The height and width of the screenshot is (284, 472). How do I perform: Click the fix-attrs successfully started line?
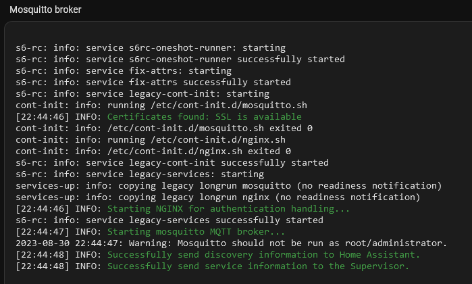[153, 82]
